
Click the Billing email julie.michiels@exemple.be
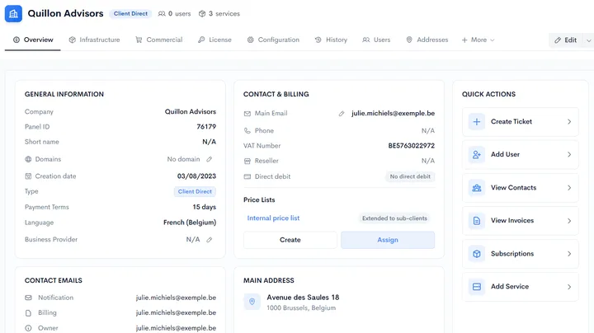click(177, 313)
